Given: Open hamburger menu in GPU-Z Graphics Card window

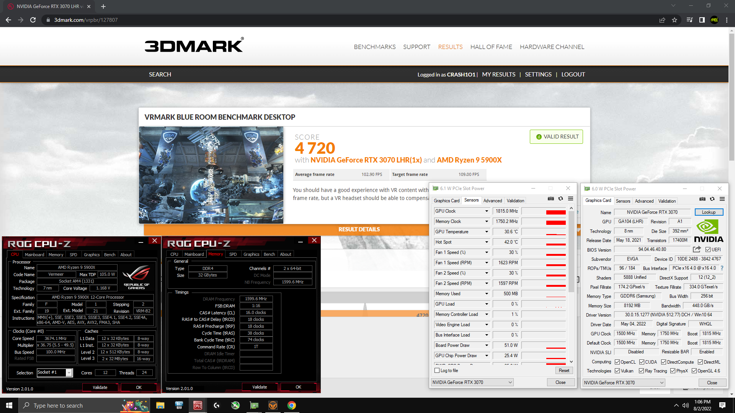Looking at the screenshot, I should point(722,199).
